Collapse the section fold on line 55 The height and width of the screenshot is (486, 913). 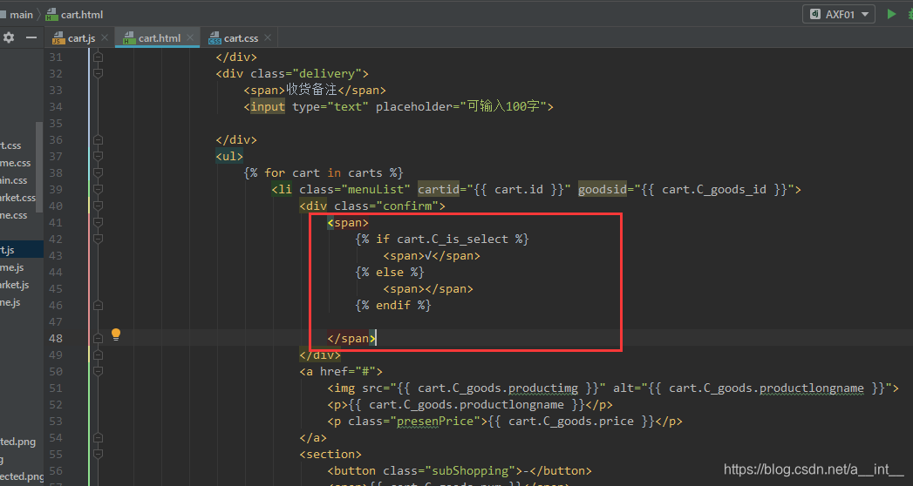click(x=98, y=454)
